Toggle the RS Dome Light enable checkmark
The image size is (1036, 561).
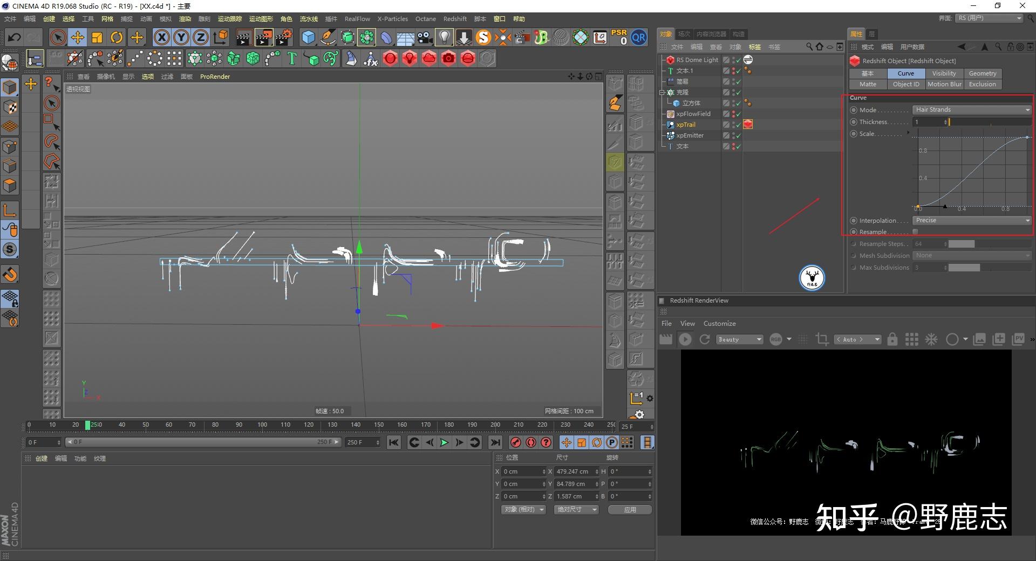pyautogui.click(x=739, y=60)
